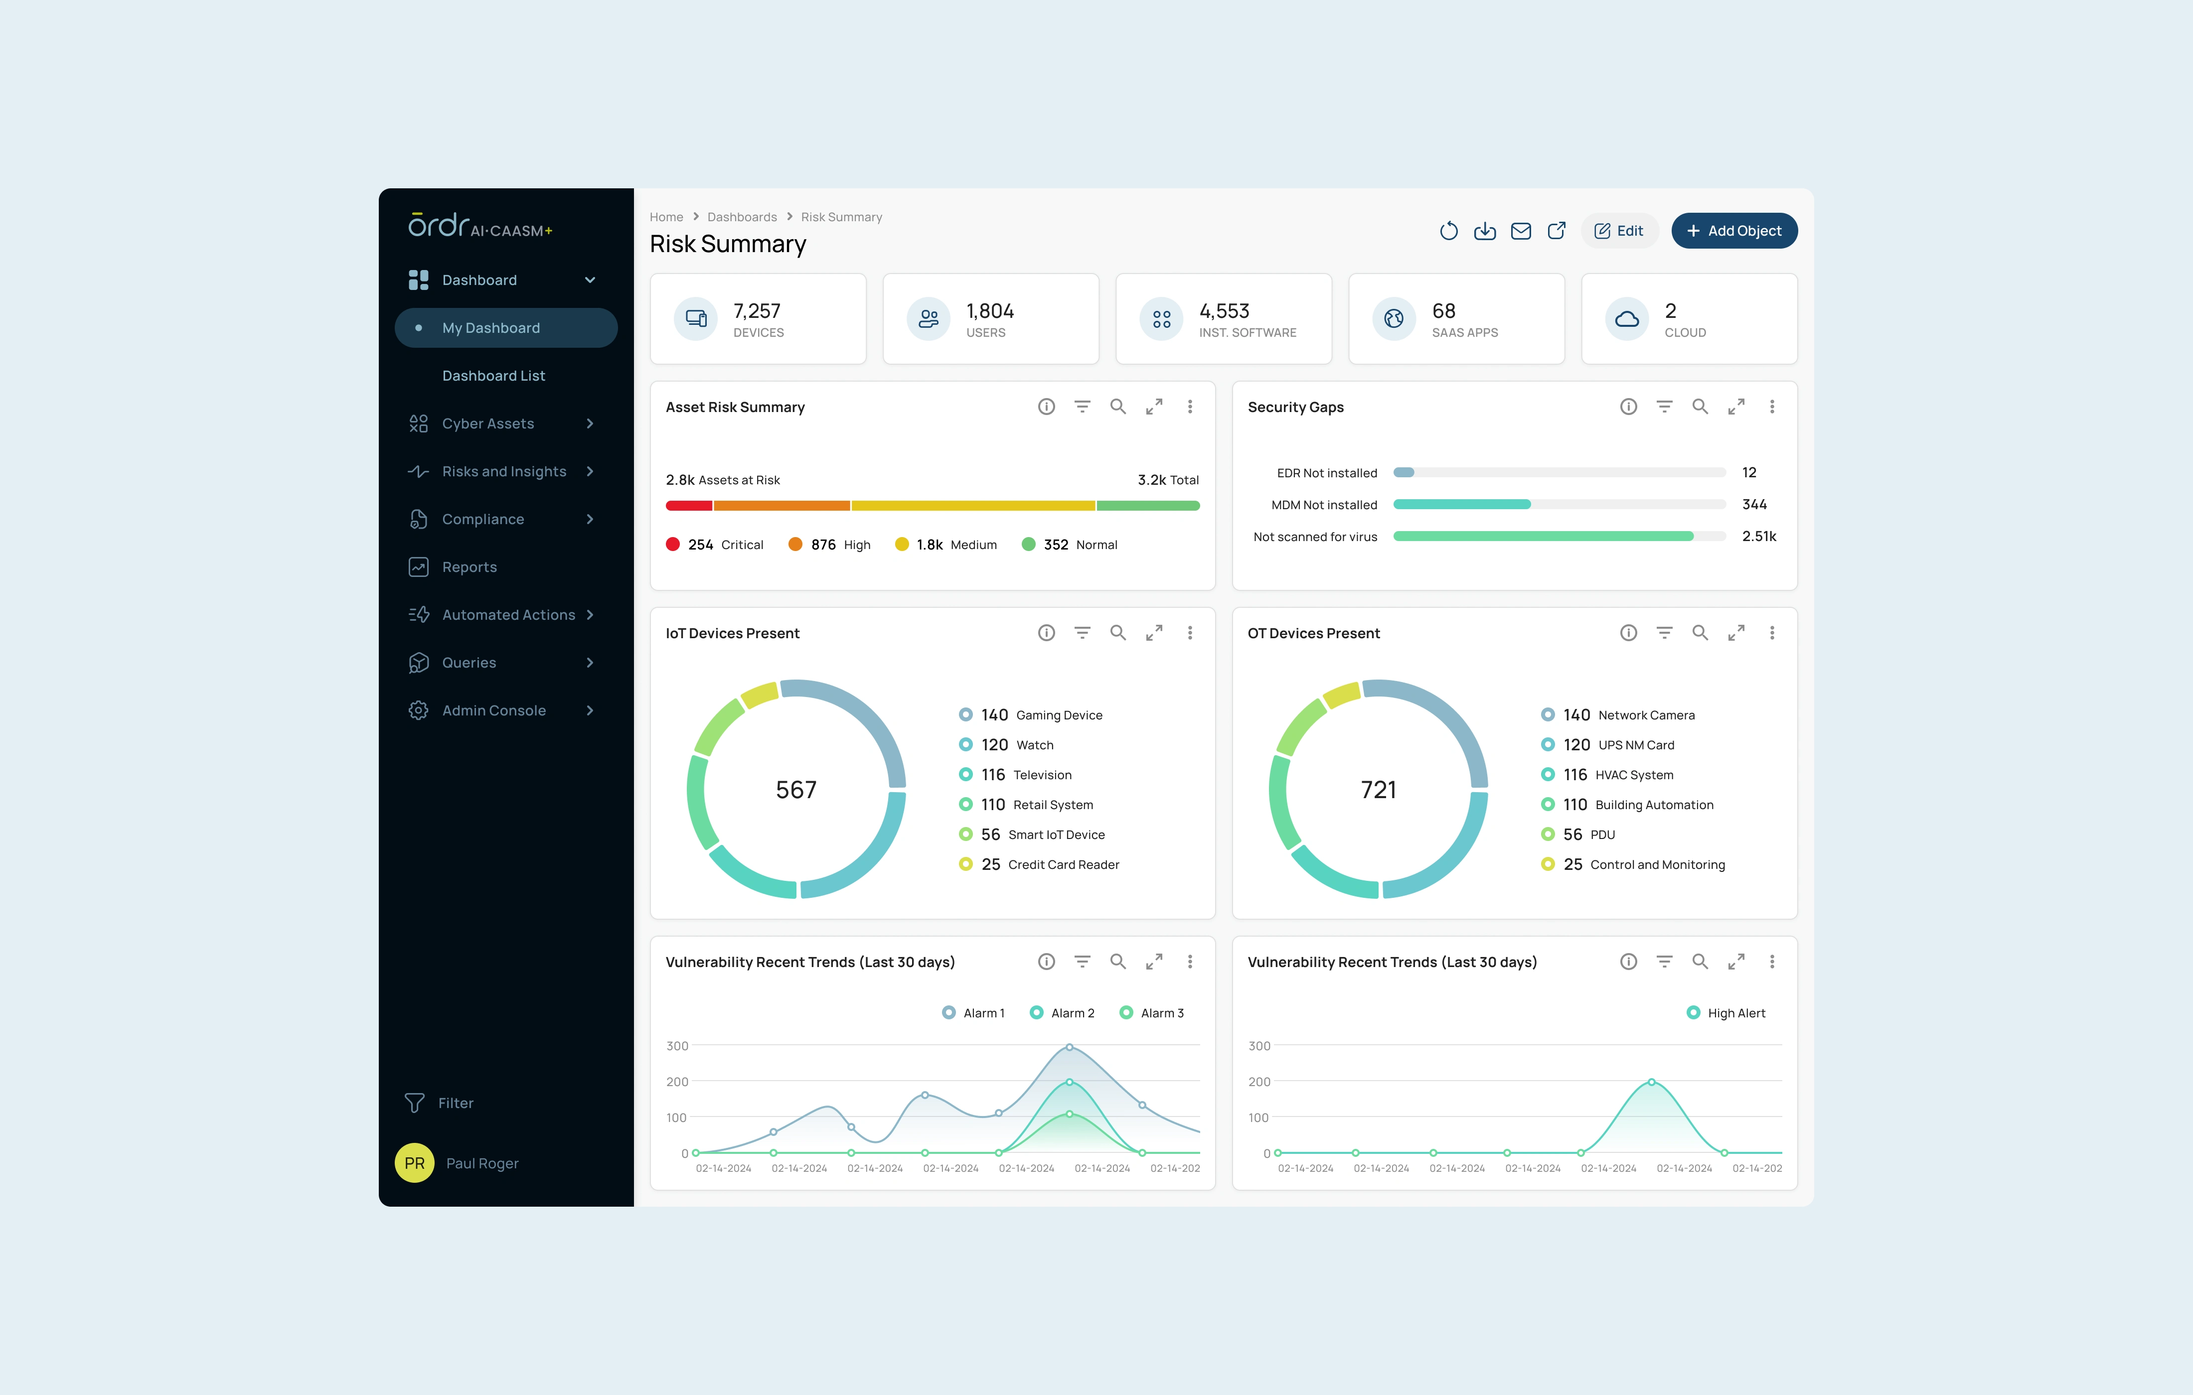Click the Asset Risk Summary info icon

click(1046, 407)
